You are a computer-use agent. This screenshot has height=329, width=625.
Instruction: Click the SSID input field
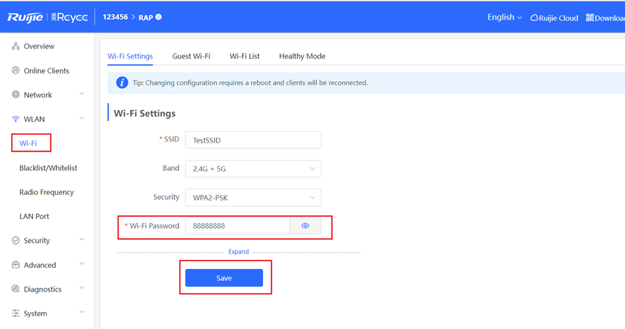[253, 140]
